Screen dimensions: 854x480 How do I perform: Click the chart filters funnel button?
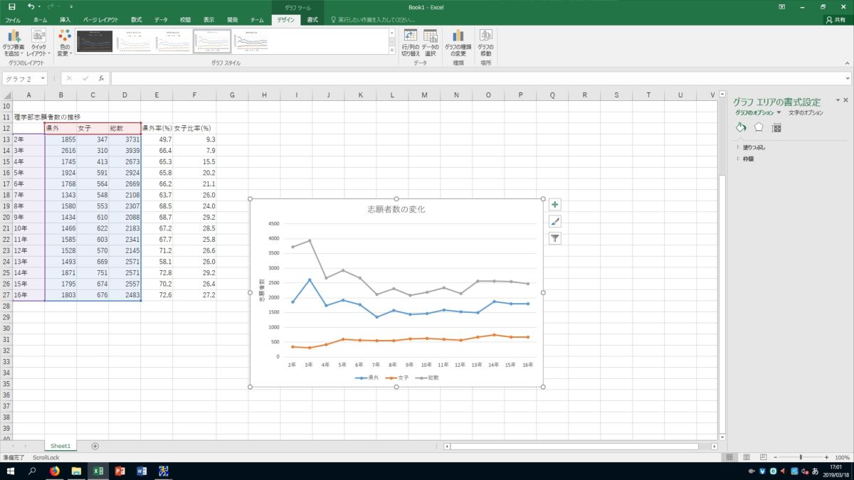[x=555, y=239]
